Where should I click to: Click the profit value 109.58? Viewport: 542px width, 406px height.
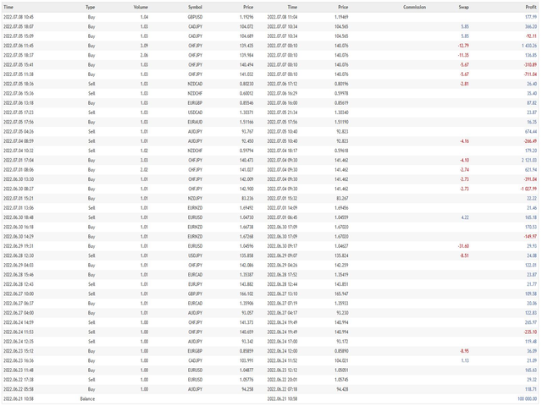coord(531,294)
